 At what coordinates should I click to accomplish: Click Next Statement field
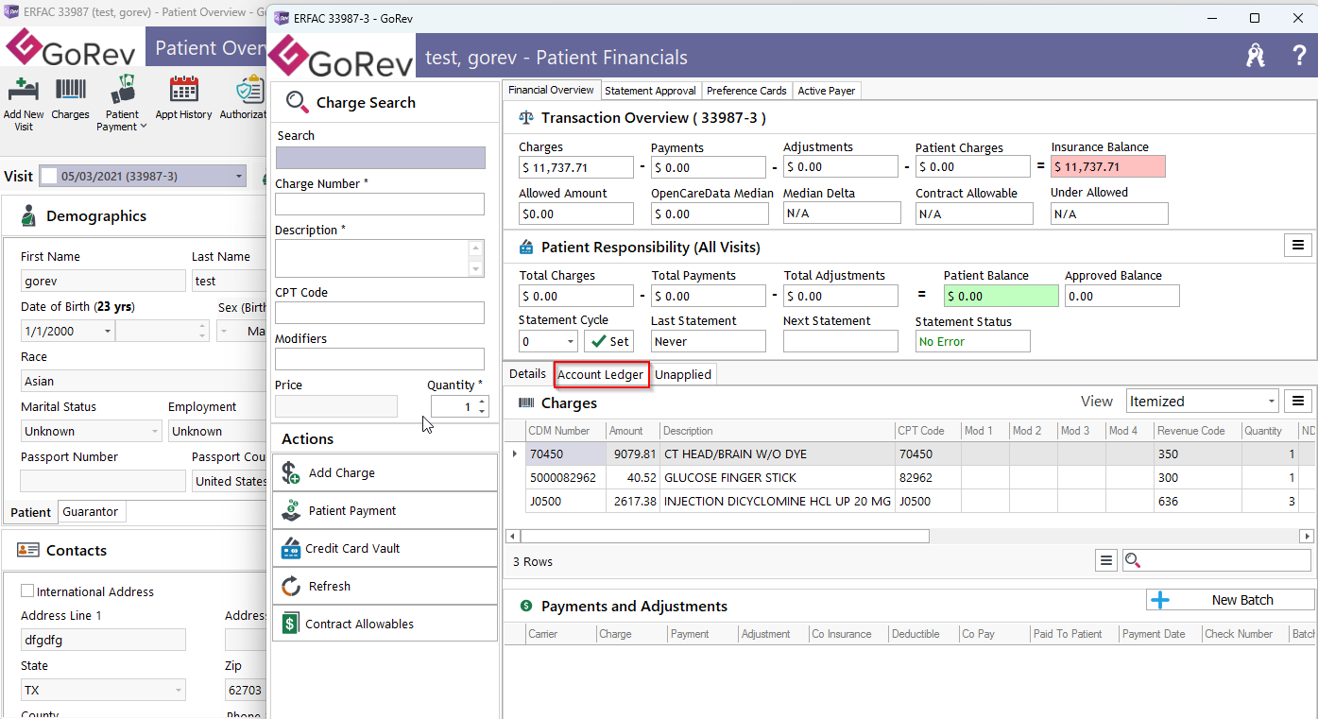[x=841, y=341]
